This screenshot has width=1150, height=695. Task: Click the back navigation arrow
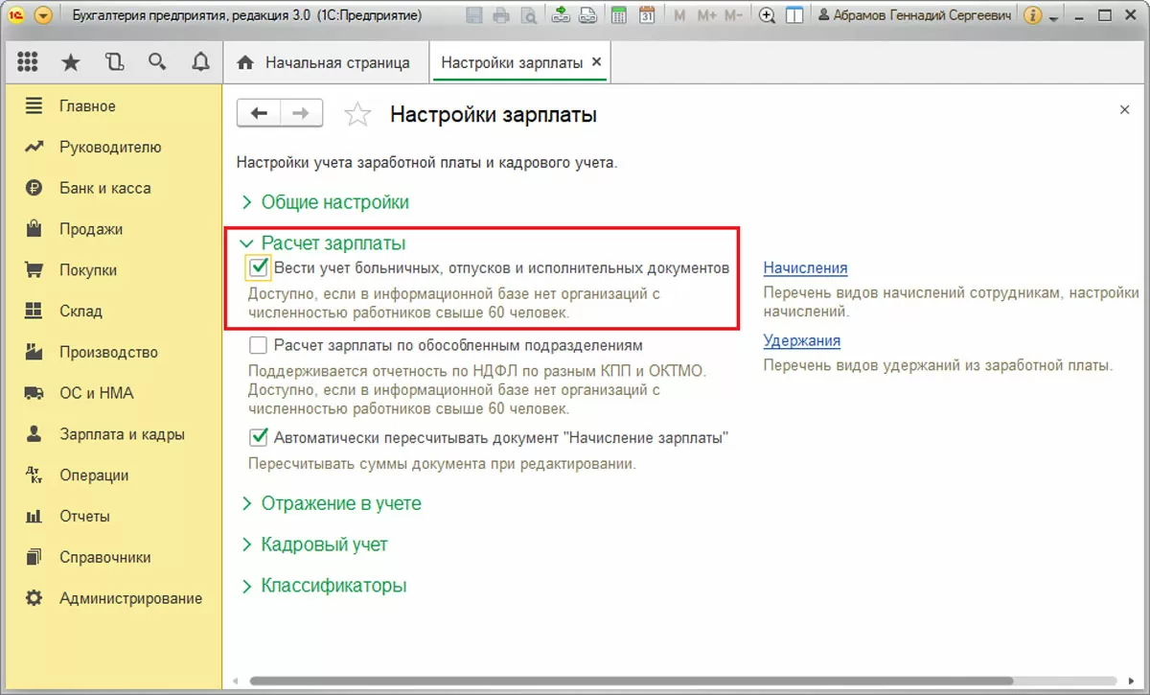[x=259, y=114]
